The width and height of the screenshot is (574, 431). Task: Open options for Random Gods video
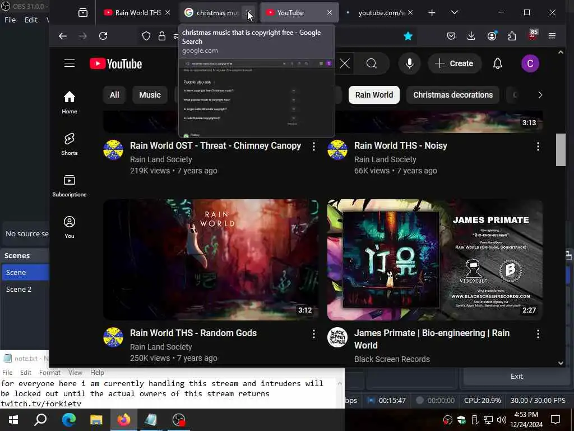314,334
